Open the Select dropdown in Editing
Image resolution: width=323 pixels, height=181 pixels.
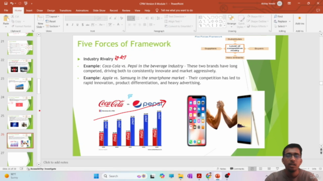pos(281,26)
